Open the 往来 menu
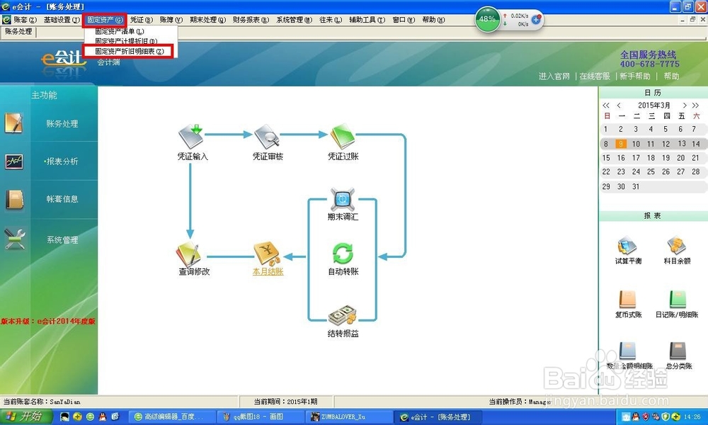 [331, 20]
